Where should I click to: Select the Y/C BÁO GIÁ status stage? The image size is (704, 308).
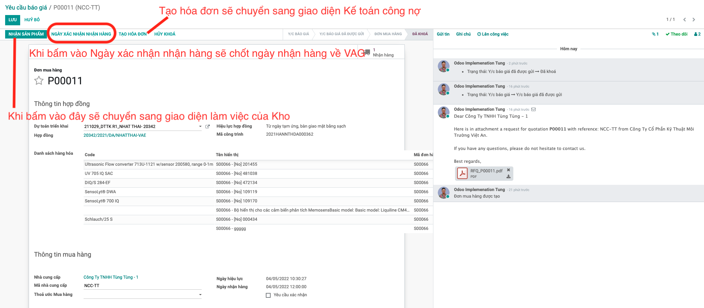point(298,34)
